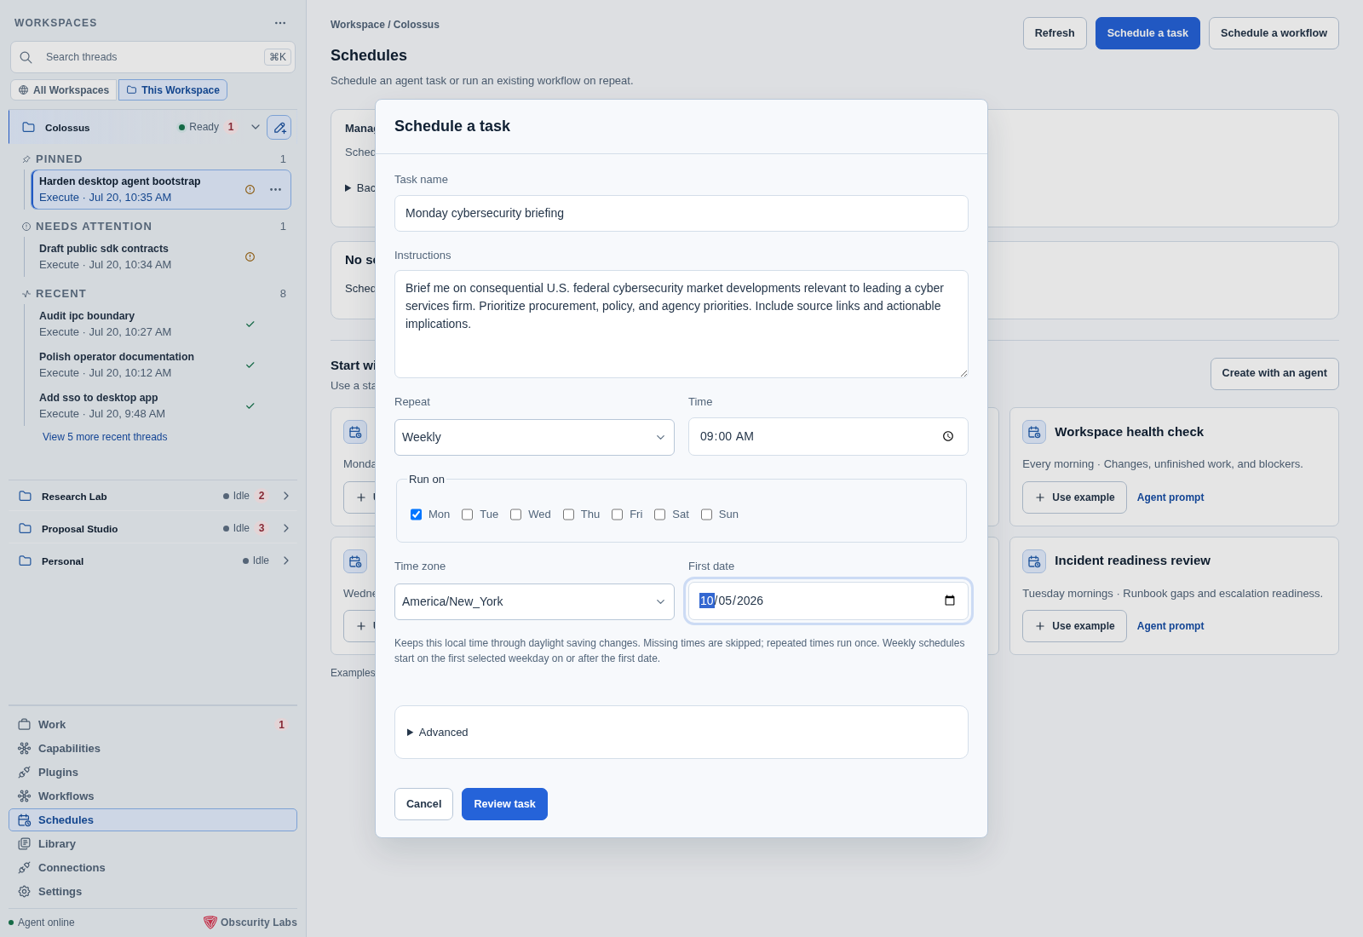Open the Repeat dropdown set to Weekly
This screenshot has height=937, width=1363.
[x=534, y=437]
